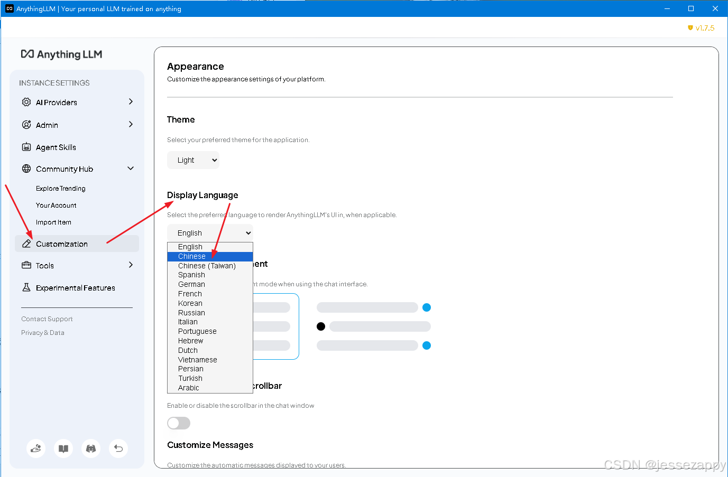Image resolution: width=728 pixels, height=477 pixels.
Task: Open Your Account in Community Hub
Action: click(x=56, y=205)
